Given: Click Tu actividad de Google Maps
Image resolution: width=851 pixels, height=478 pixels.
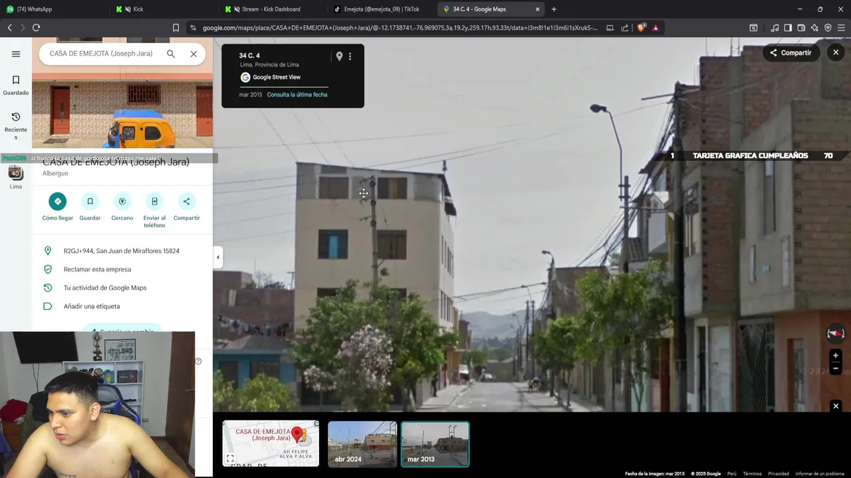Looking at the screenshot, I should click(105, 288).
